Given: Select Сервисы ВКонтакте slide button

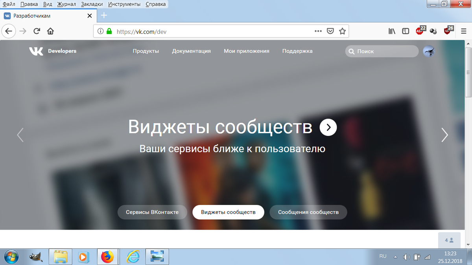Looking at the screenshot, I should click(152, 212).
